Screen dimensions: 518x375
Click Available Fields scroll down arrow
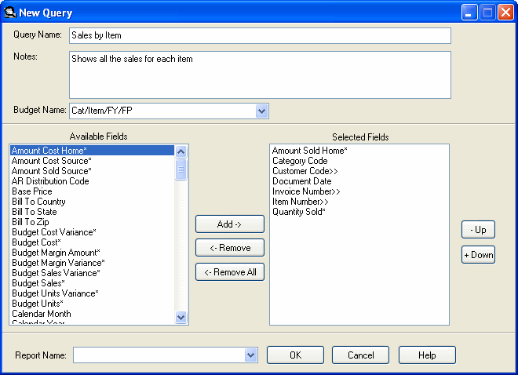coord(181,317)
